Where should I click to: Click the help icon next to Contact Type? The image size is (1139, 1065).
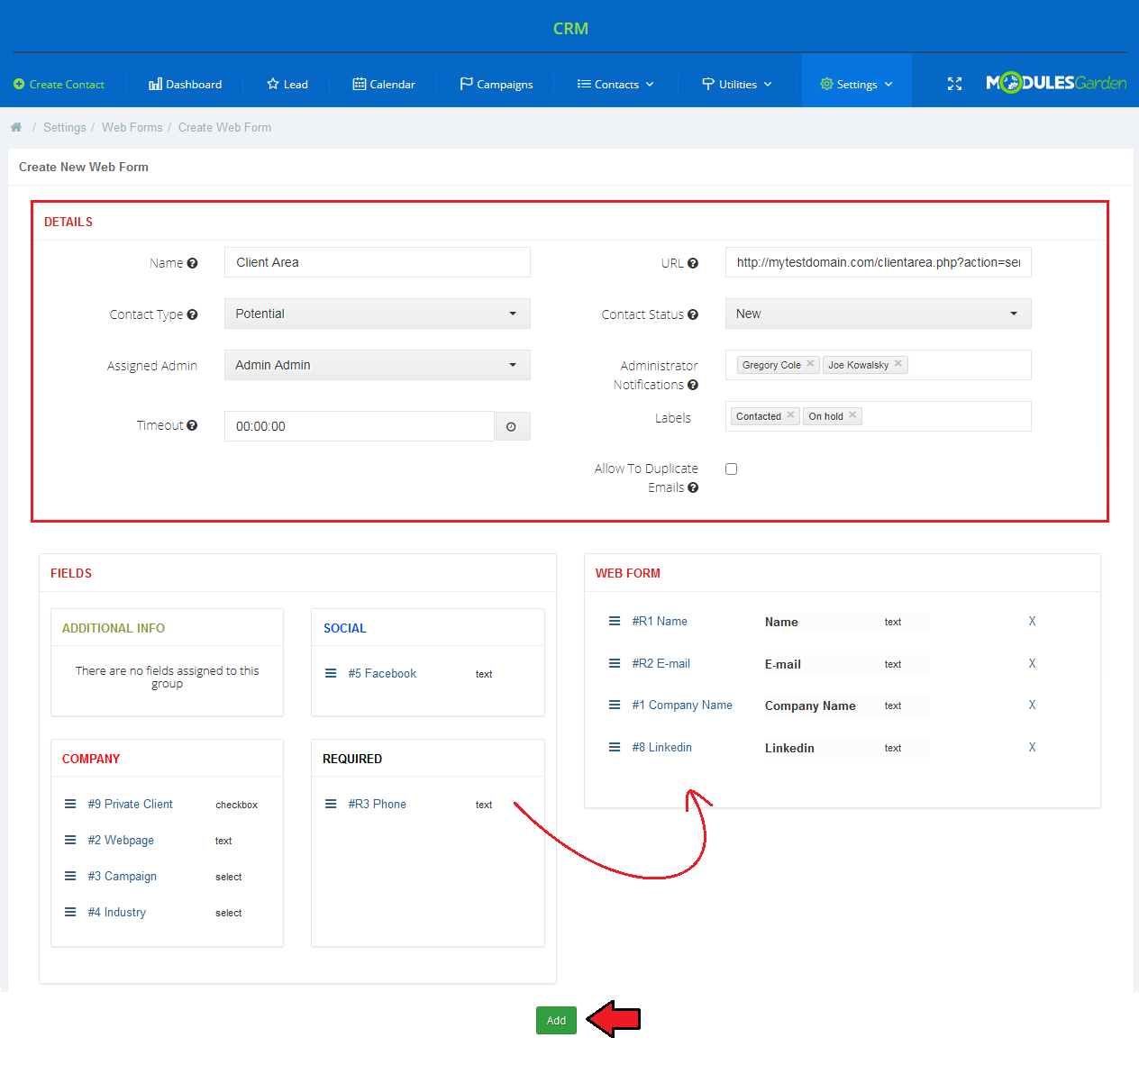[192, 314]
